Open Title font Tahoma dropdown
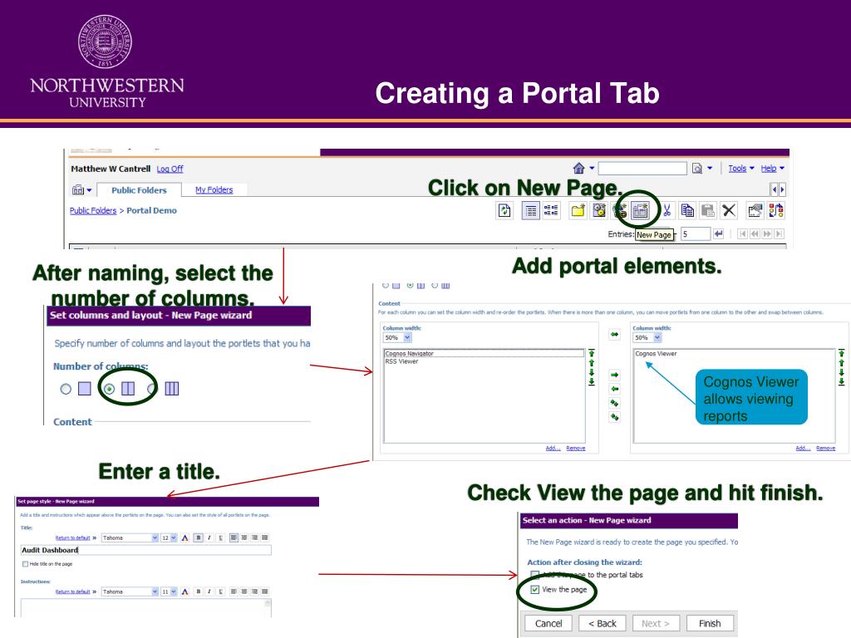The image size is (851, 638). (130, 537)
